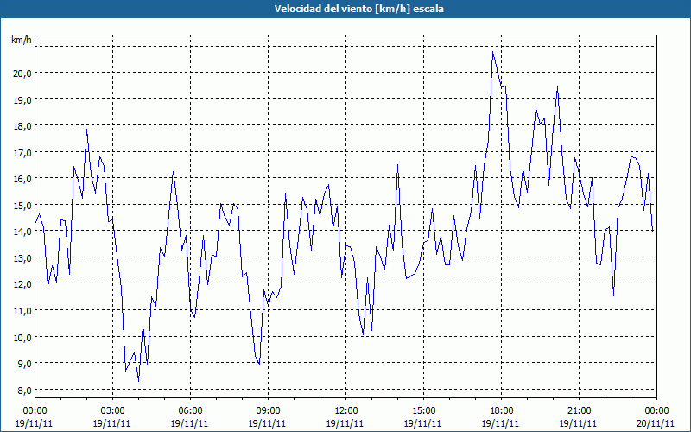The height and width of the screenshot is (432, 691).
Task: Click the '16,0' y-axis value
Action: tap(22, 179)
